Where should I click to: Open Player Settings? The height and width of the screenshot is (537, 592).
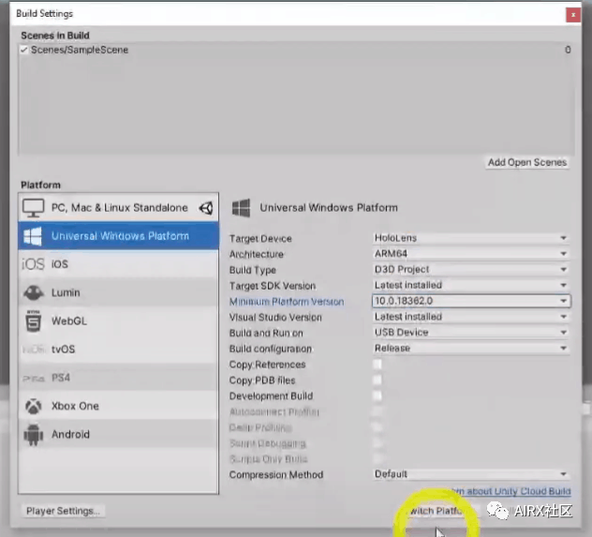pos(63,511)
